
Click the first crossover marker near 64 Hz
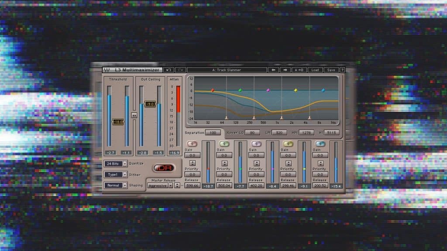pyautogui.click(x=227, y=118)
